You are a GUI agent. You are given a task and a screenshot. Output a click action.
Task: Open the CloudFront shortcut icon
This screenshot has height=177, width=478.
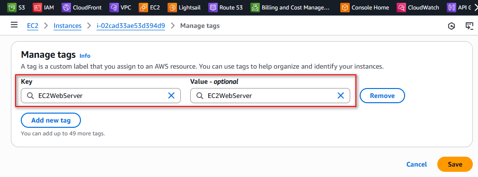point(66,7)
